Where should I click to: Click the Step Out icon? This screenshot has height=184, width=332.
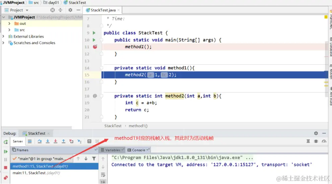63,141
